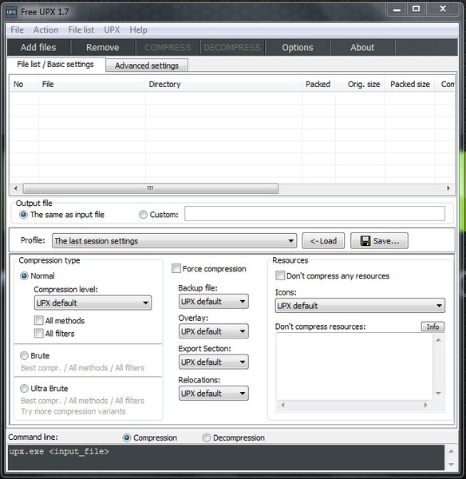This screenshot has width=466, height=479.
Task: Click the UPX app icon in title bar
Action: 12,12
